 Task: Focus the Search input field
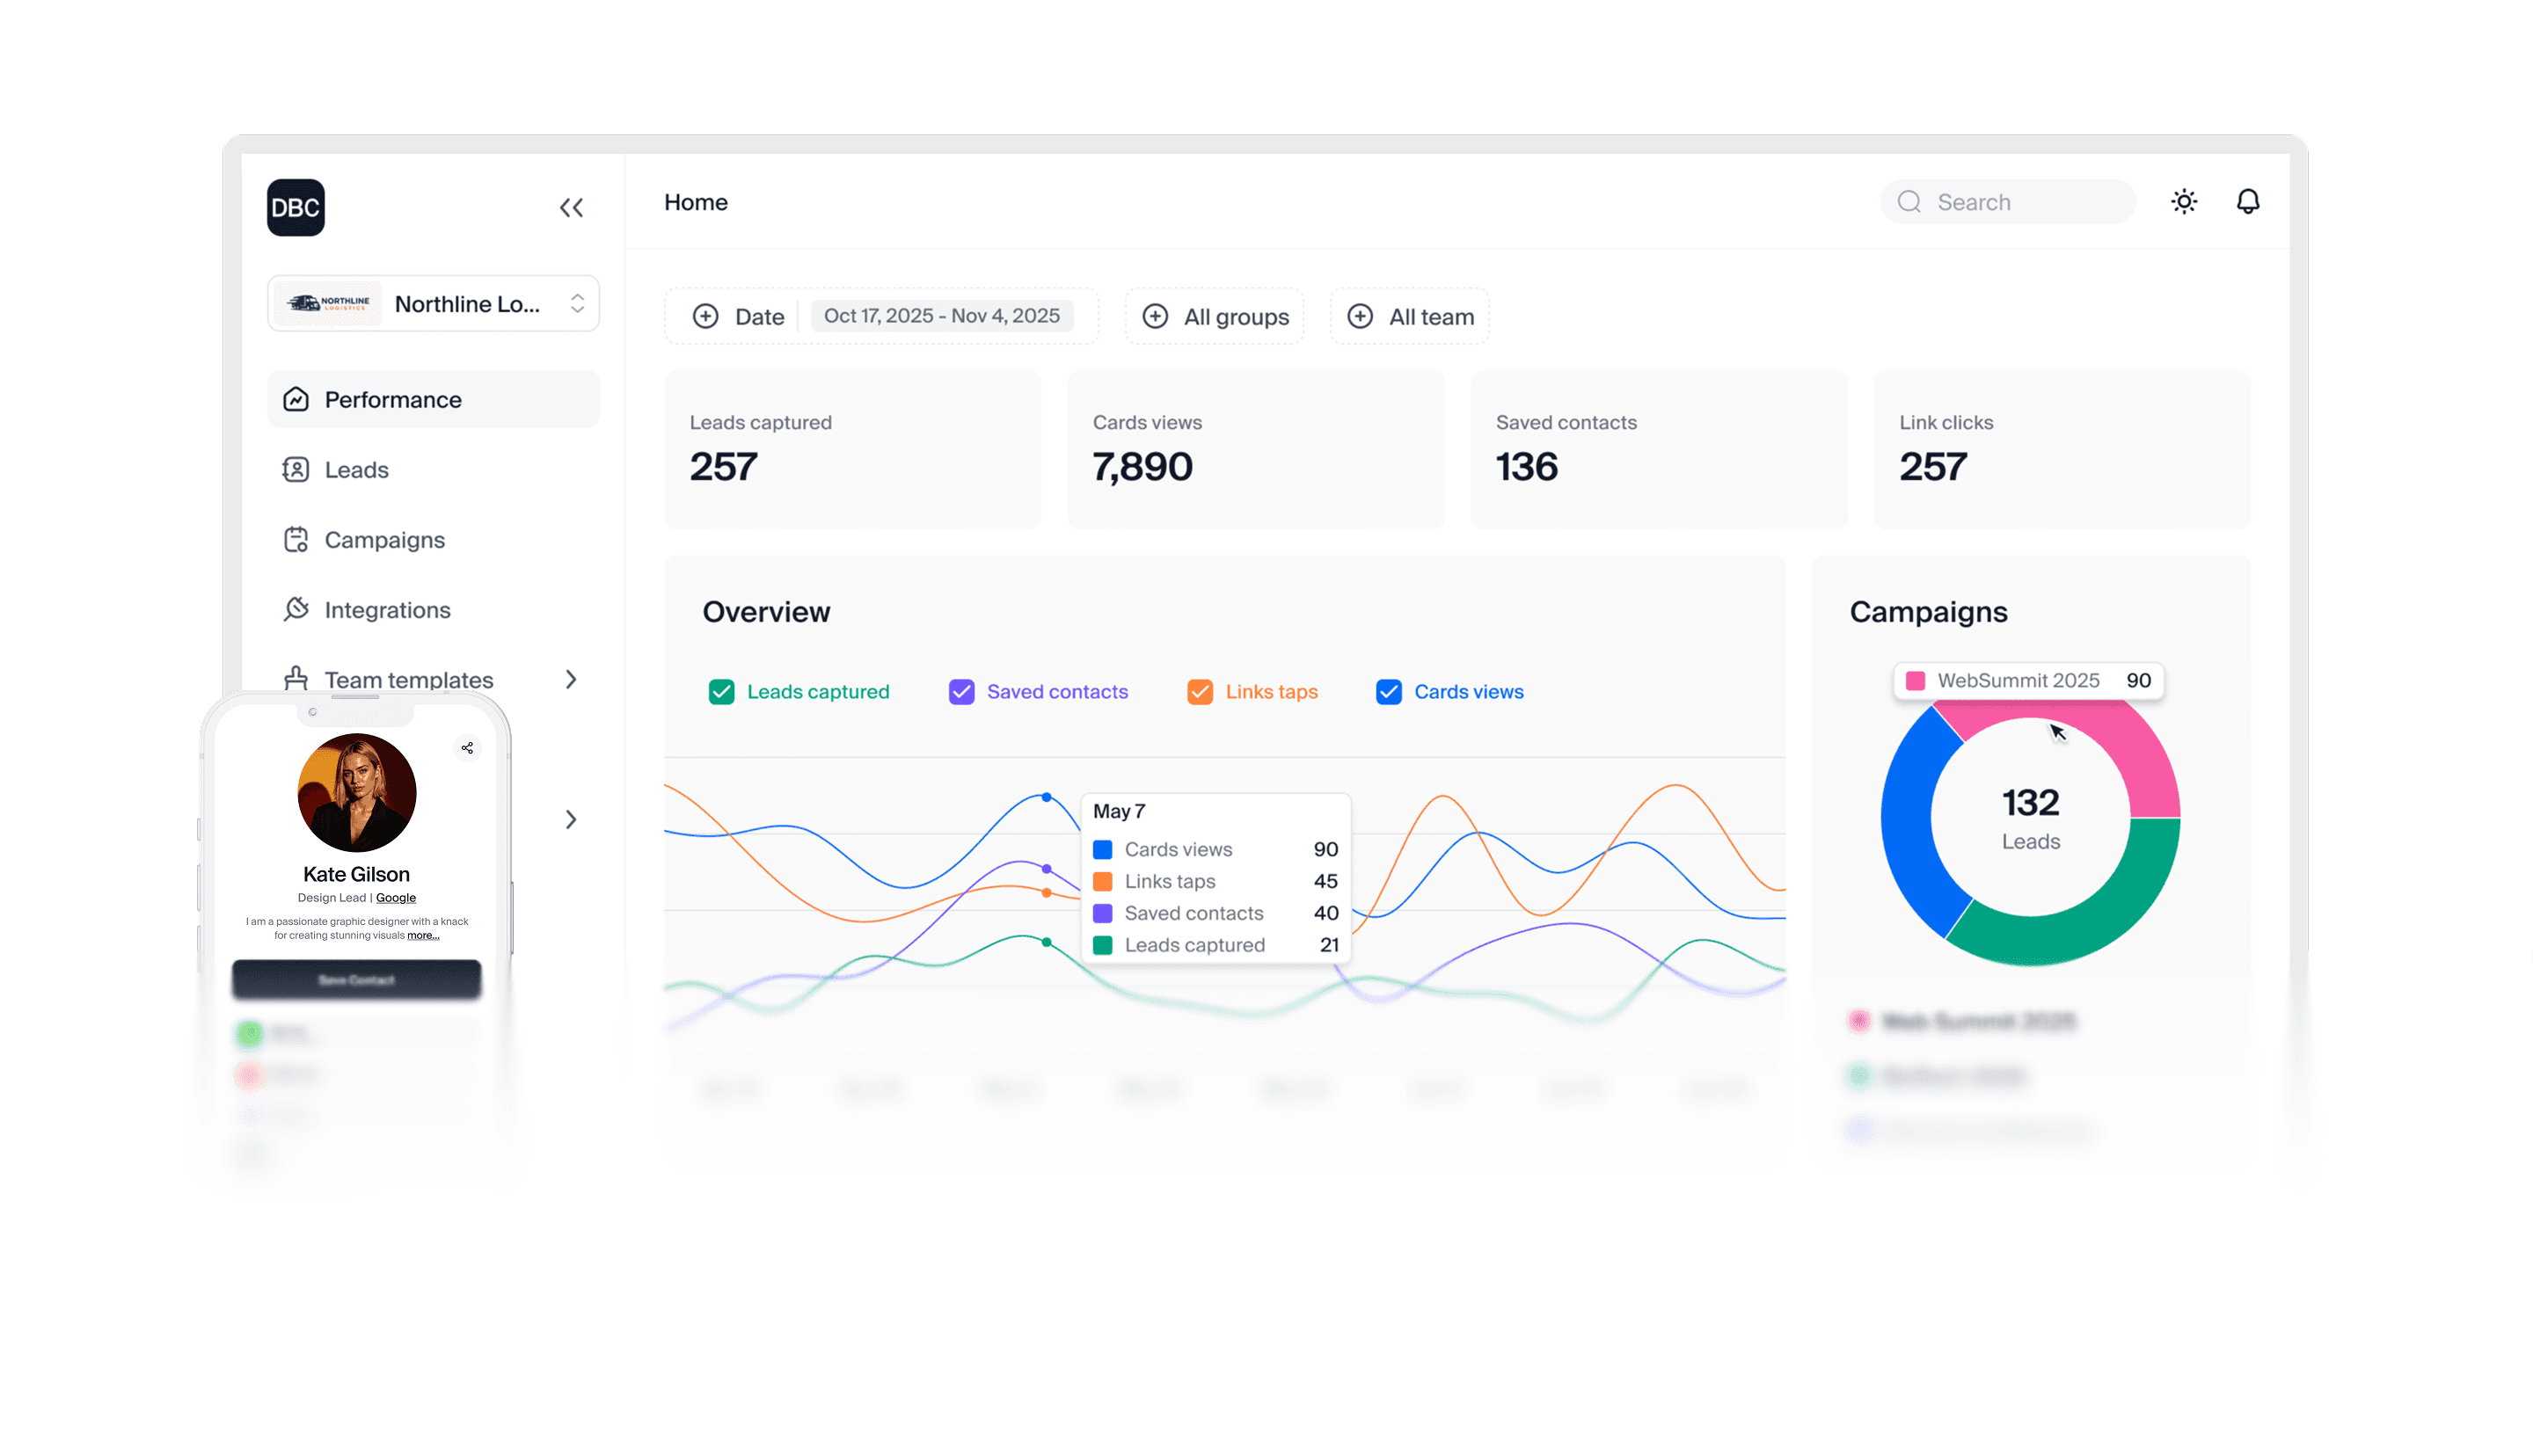click(2008, 202)
